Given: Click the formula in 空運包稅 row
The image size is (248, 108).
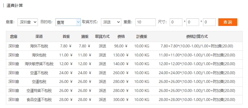Looking at the screenshot, I should (x=197, y=82).
